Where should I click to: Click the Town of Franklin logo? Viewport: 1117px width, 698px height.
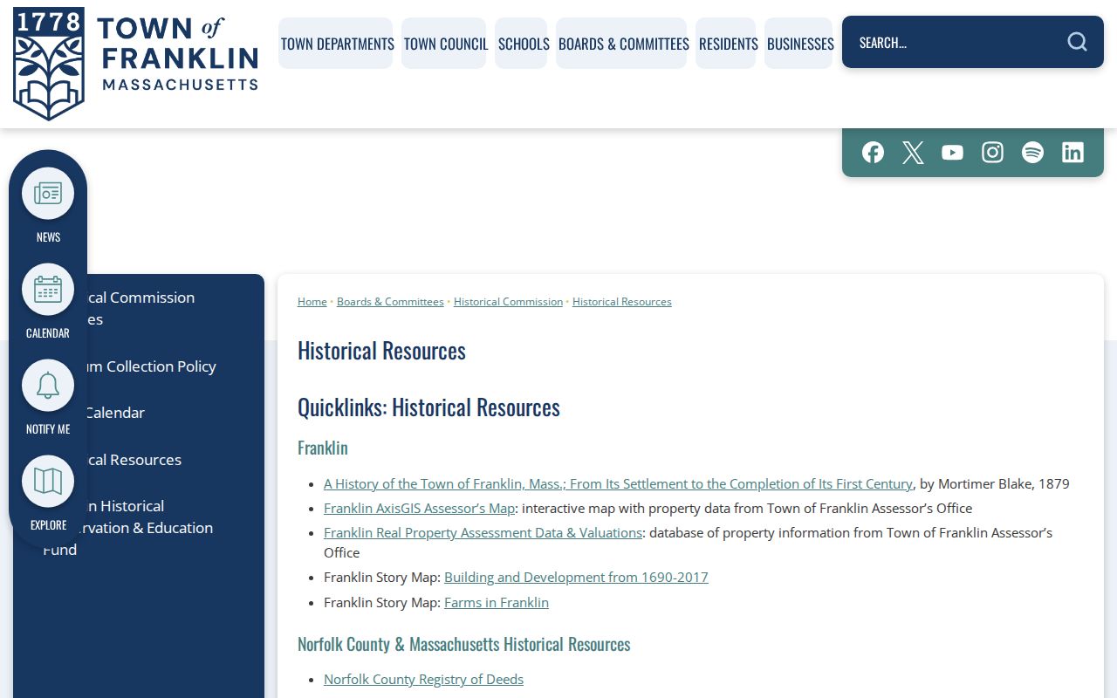tap(136, 64)
